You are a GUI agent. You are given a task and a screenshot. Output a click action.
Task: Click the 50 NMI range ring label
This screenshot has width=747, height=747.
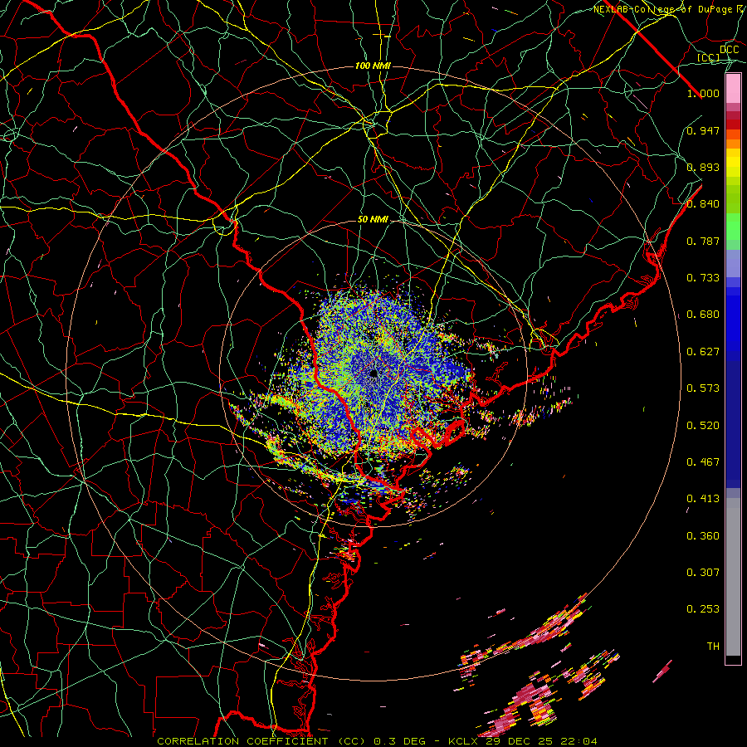coord(373,219)
